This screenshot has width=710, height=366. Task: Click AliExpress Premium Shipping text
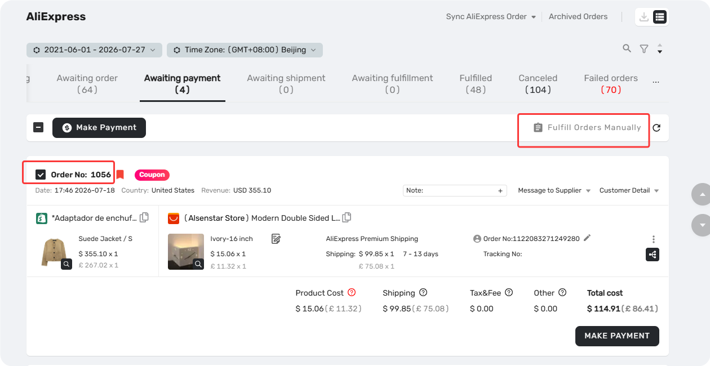(372, 239)
